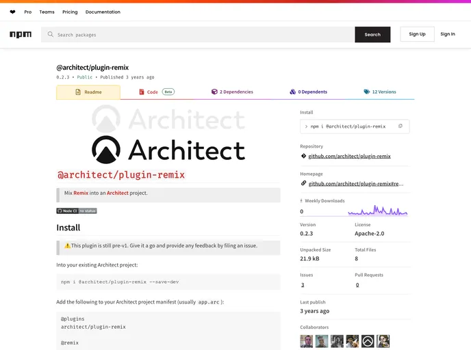Open Documentation from the top navigation
The image size is (471, 350).
coord(103,12)
